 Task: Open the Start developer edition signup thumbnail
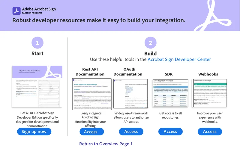(37, 87)
